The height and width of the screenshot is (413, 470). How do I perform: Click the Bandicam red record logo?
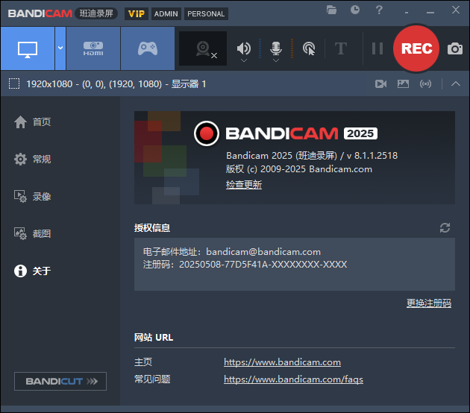206,133
